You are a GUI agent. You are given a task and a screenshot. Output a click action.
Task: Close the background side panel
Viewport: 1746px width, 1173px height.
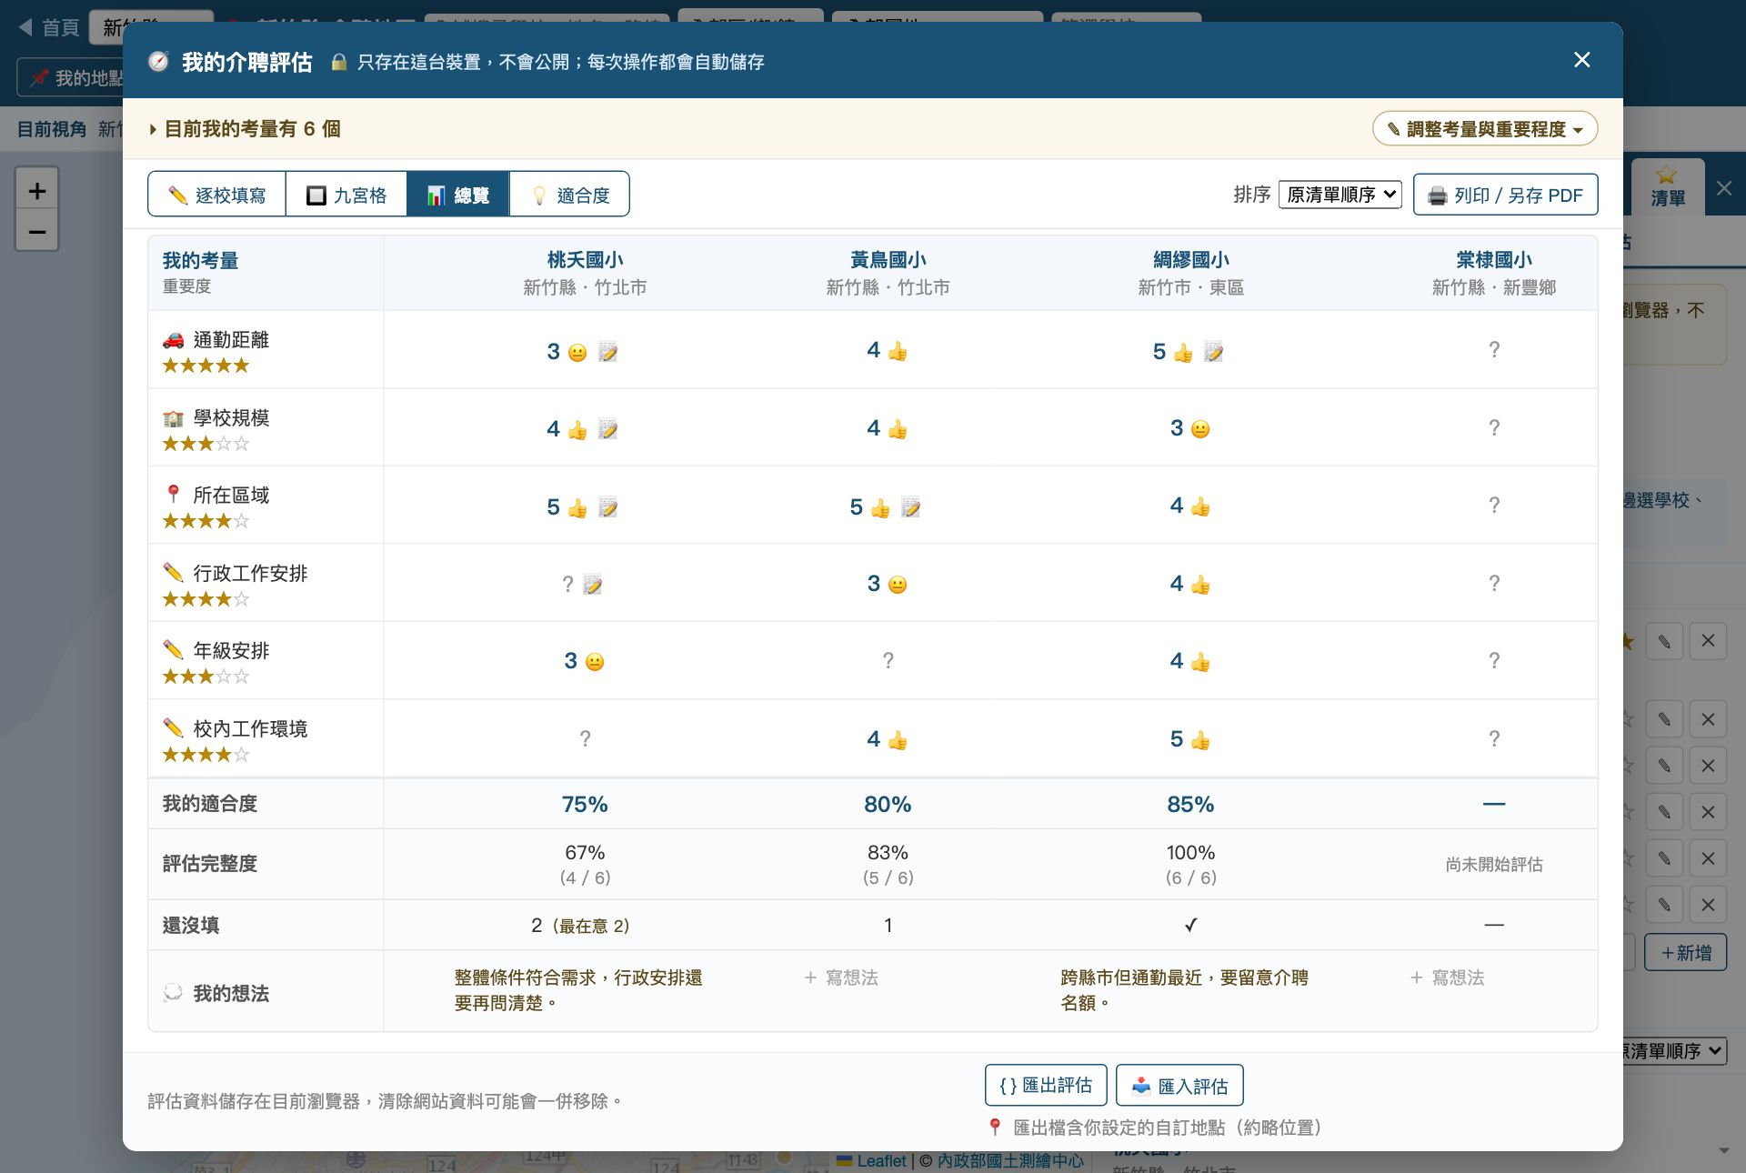[1724, 188]
